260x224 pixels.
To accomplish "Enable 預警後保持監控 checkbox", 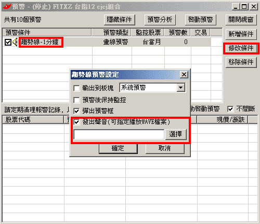I will coord(76,100).
